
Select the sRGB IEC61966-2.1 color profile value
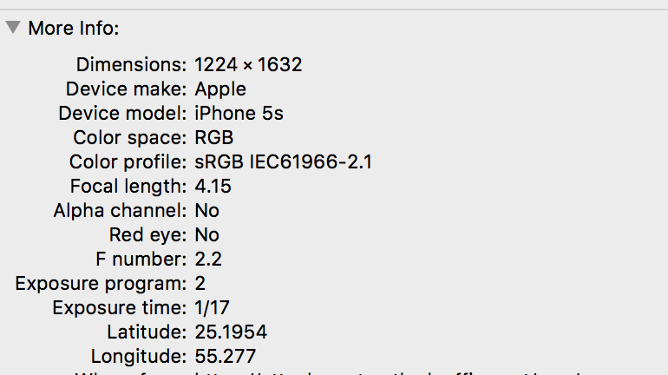[x=284, y=161]
